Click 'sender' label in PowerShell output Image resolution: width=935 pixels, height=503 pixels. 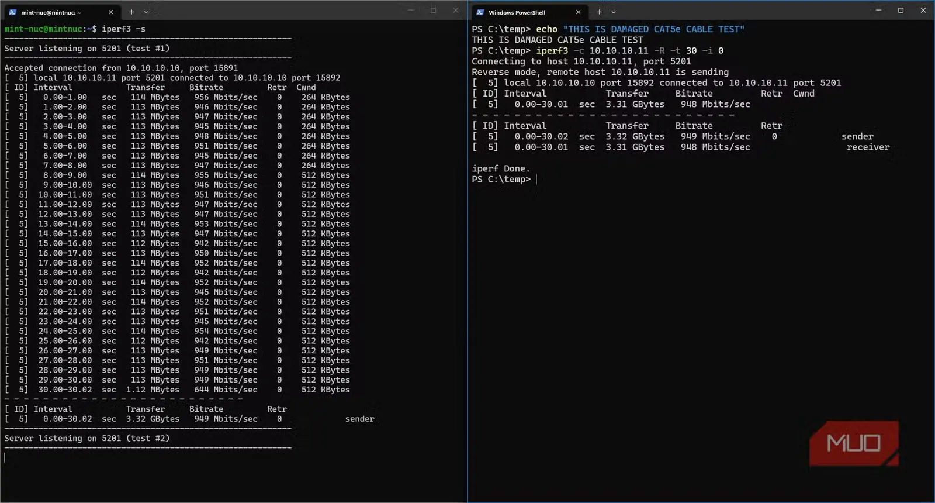click(857, 136)
